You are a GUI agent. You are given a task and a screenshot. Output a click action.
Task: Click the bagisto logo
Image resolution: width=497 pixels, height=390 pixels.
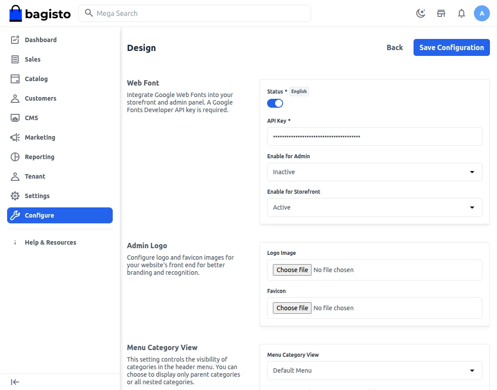click(40, 13)
